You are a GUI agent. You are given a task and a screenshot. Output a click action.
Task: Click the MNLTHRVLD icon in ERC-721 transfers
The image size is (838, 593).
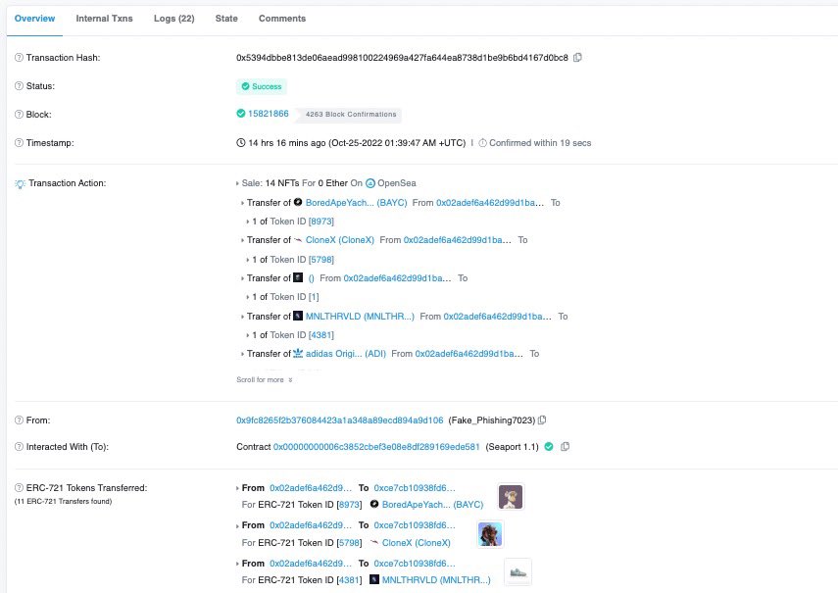(x=374, y=579)
